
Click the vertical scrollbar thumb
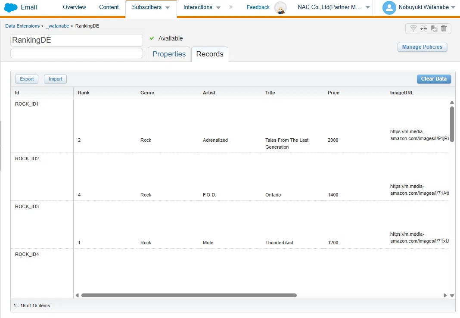[452, 125]
